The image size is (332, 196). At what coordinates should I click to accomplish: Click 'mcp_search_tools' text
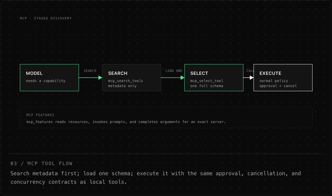click(126, 81)
